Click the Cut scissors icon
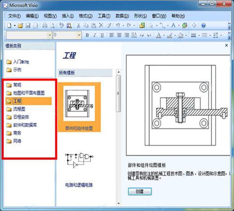This screenshot has height=211, width=234. [x=79, y=25]
